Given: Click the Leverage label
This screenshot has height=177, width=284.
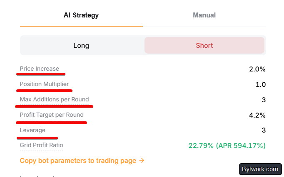Looking at the screenshot, I should pyautogui.click(x=32, y=130).
